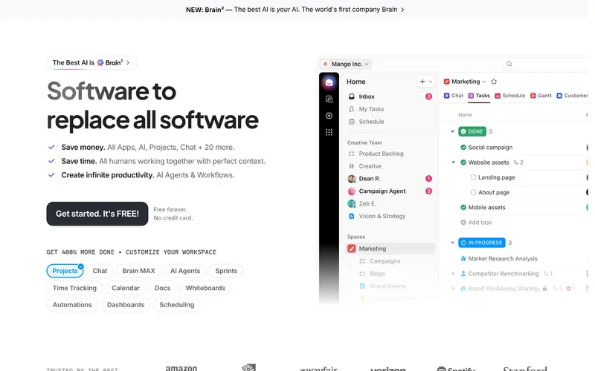This screenshot has width=595, height=371.
Task: Click the green DONE status badge
Action: point(472,132)
